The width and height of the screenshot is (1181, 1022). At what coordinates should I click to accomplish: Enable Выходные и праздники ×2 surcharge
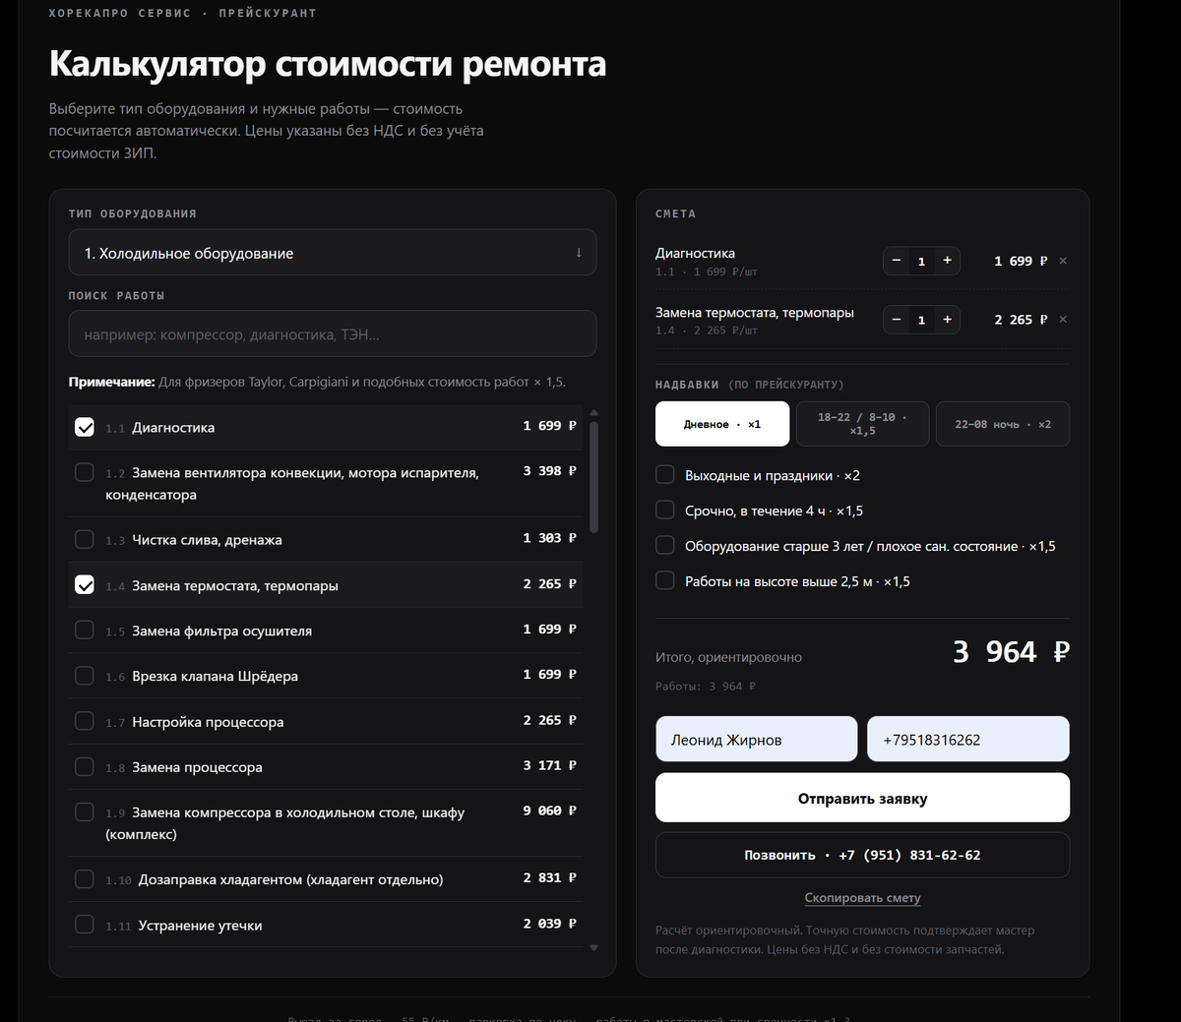[x=665, y=475]
